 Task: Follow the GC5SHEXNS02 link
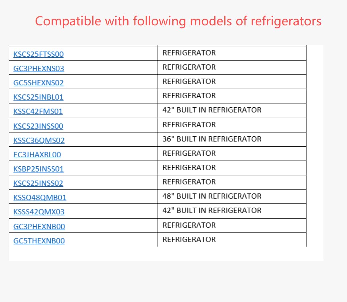coord(39,83)
